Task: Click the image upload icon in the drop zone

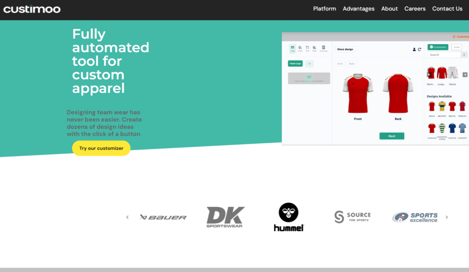Action: coord(308,77)
